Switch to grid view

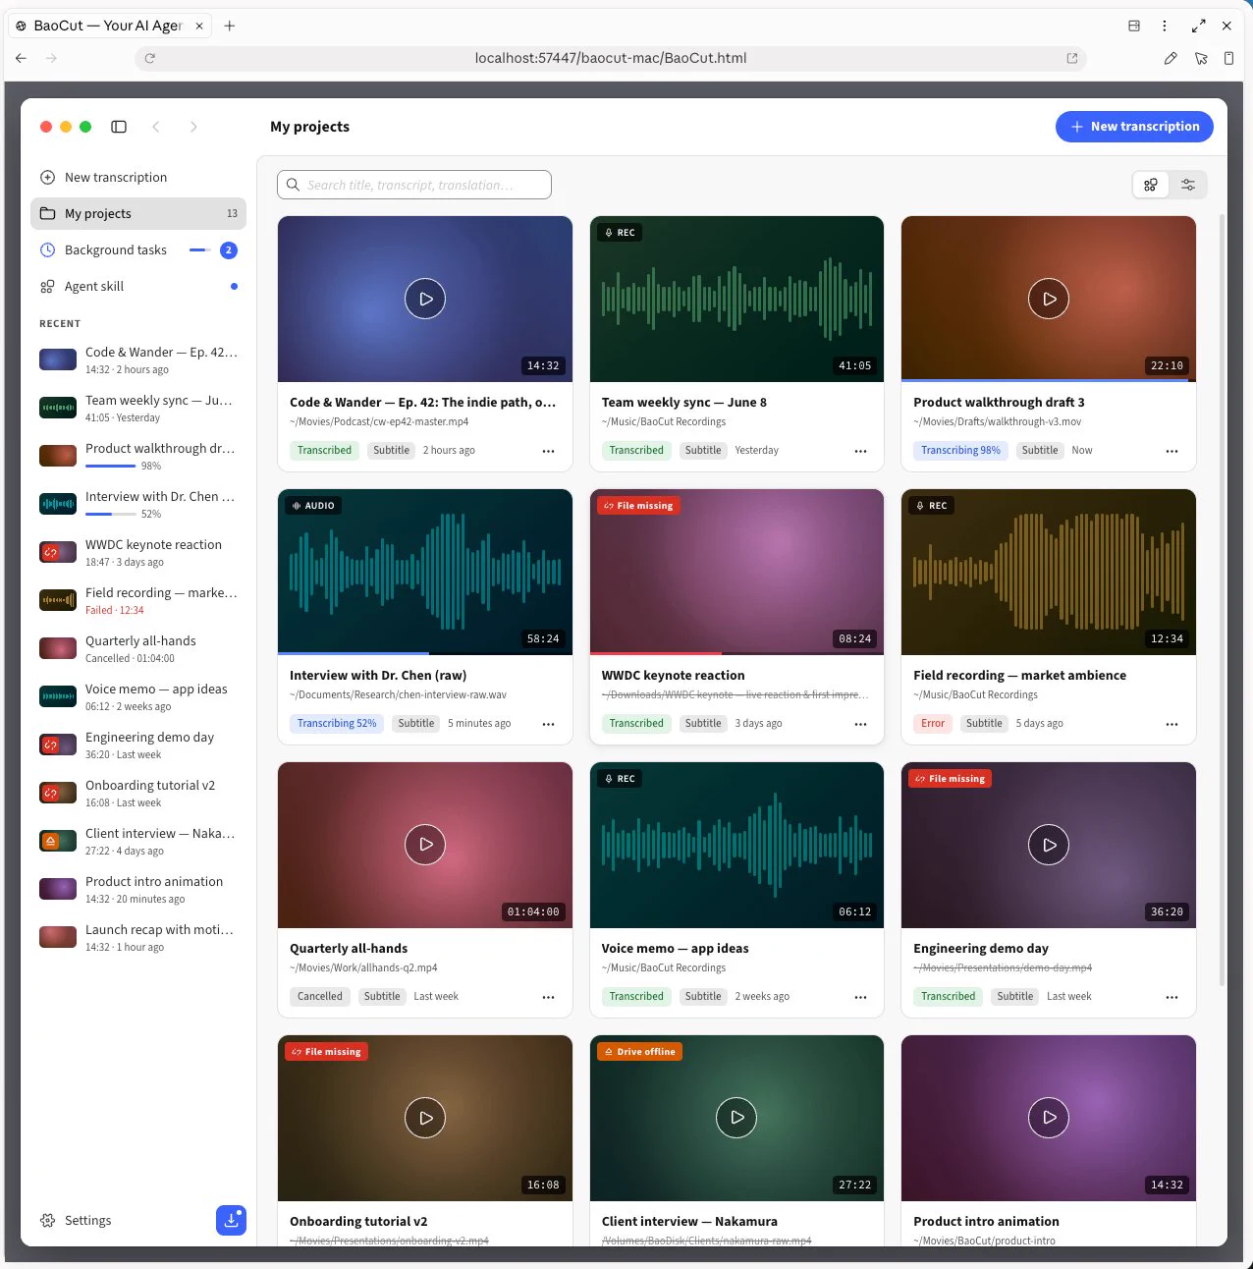pyautogui.click(x=1151, y=185)
